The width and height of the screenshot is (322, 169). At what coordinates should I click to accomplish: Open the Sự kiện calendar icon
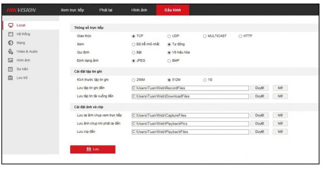11,69
